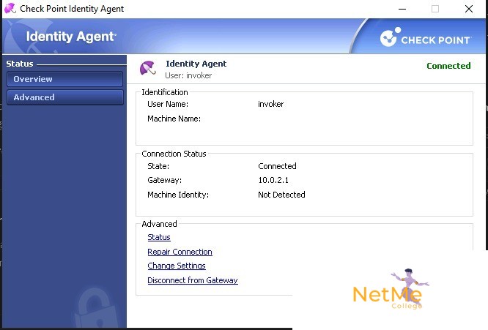This screenshot has width=488, height=330.
Task: Click the Check Point logo in banner
Action: [x=426, y=37]
